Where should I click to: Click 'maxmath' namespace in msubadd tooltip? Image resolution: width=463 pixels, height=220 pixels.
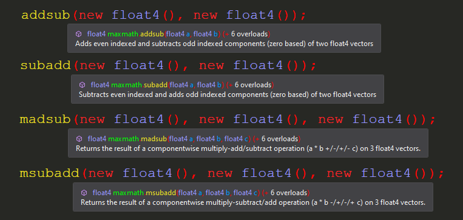[x=129, y=193]
